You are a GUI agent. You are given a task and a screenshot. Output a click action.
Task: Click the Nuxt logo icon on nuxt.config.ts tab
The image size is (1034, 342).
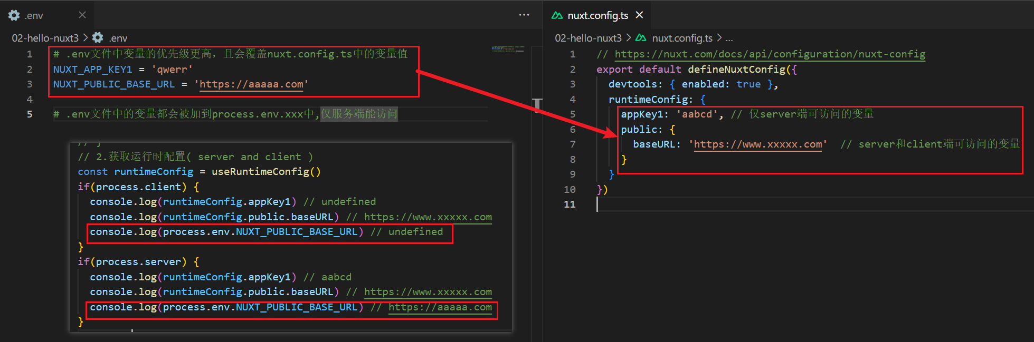pos(557,15)
